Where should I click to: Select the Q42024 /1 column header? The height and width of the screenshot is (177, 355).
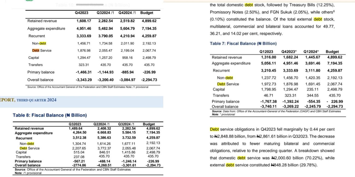point(127,13)
